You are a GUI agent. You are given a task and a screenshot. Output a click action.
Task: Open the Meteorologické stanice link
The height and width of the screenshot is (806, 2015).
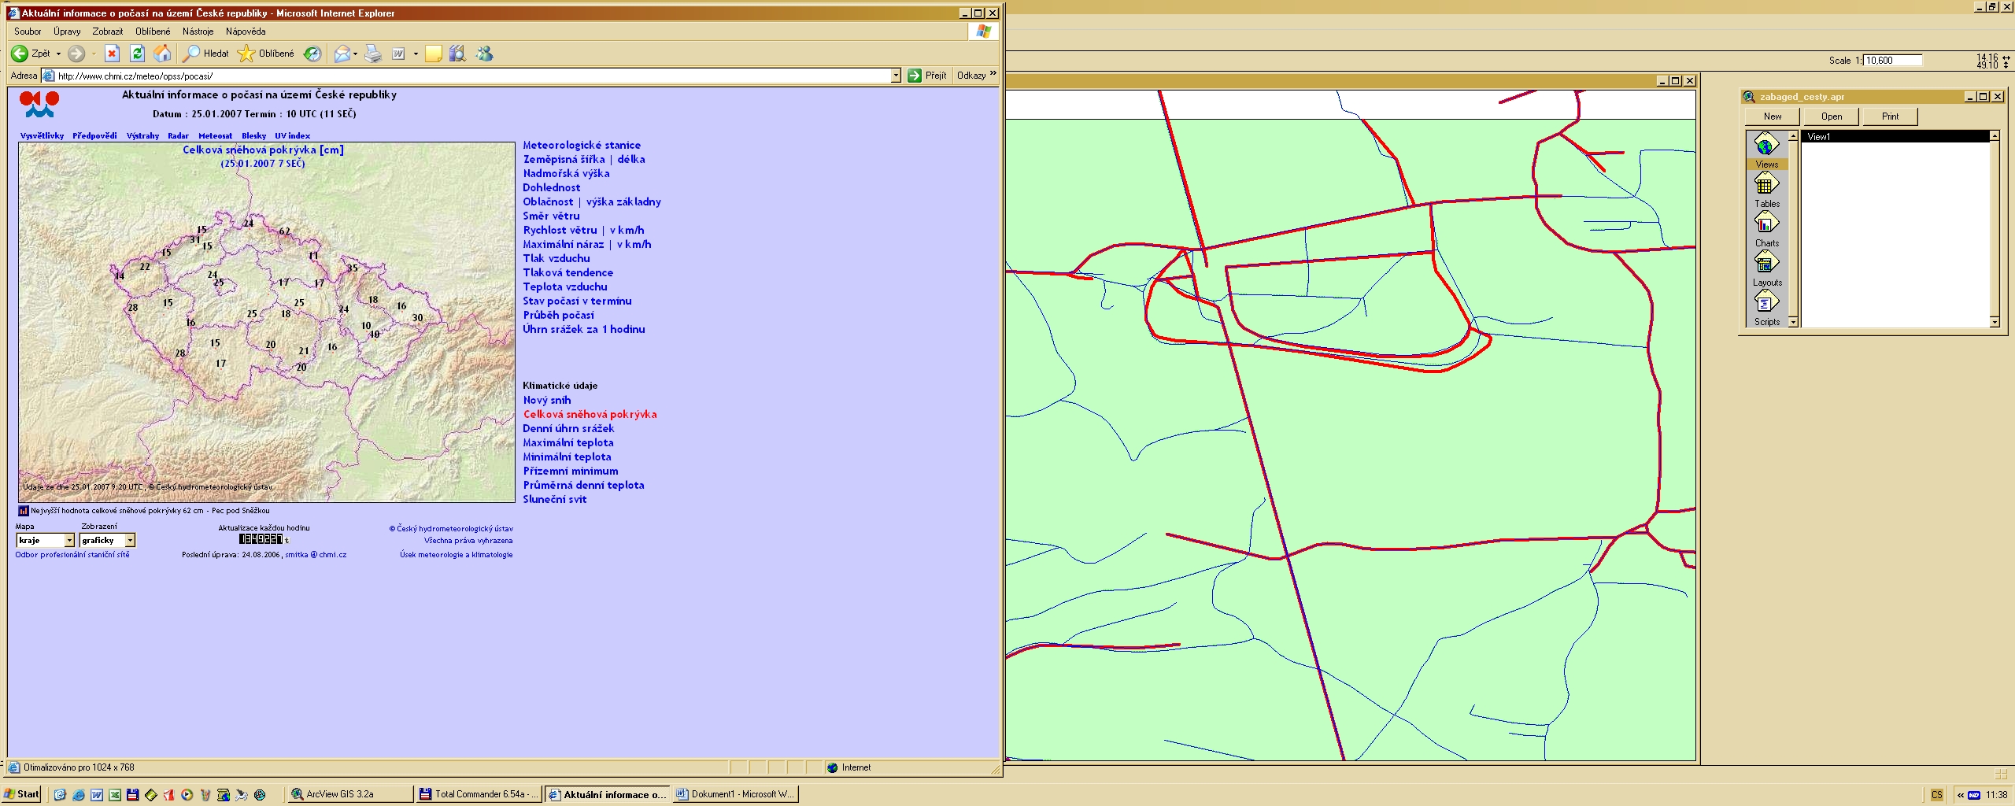point(582,145)
